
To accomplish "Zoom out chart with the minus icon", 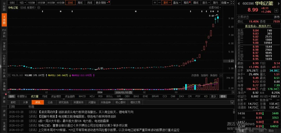I will pos(159,3).
